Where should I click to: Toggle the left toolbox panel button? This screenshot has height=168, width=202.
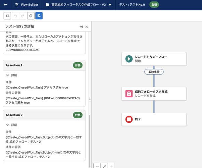coord(7,16)
